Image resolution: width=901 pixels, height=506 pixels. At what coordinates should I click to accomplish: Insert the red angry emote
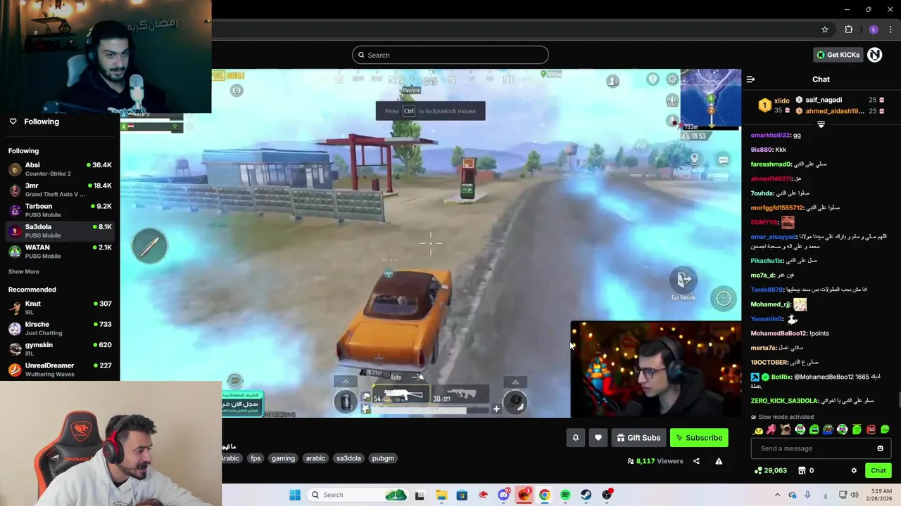tap(871, 429)
